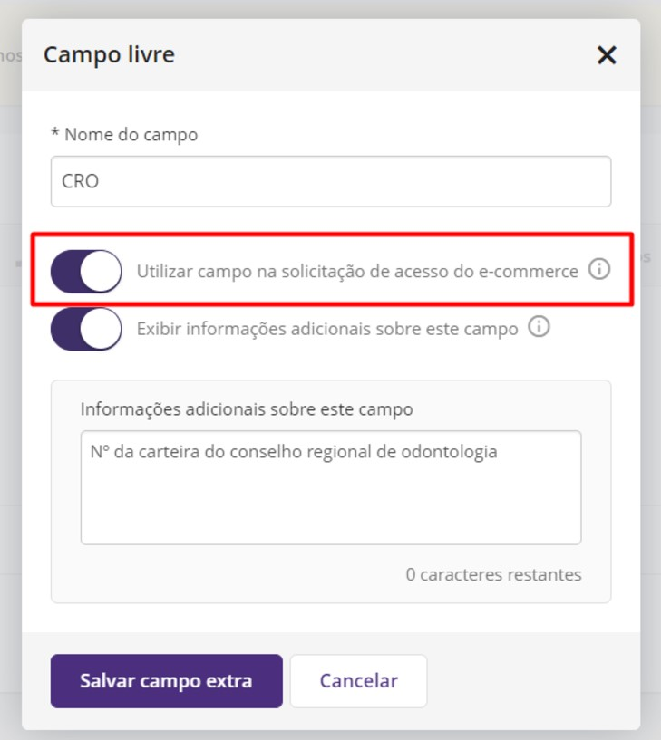The image size is (661, 740).
Task: Turn off Exibir informações adicionais switch
Action: [86, 328]
